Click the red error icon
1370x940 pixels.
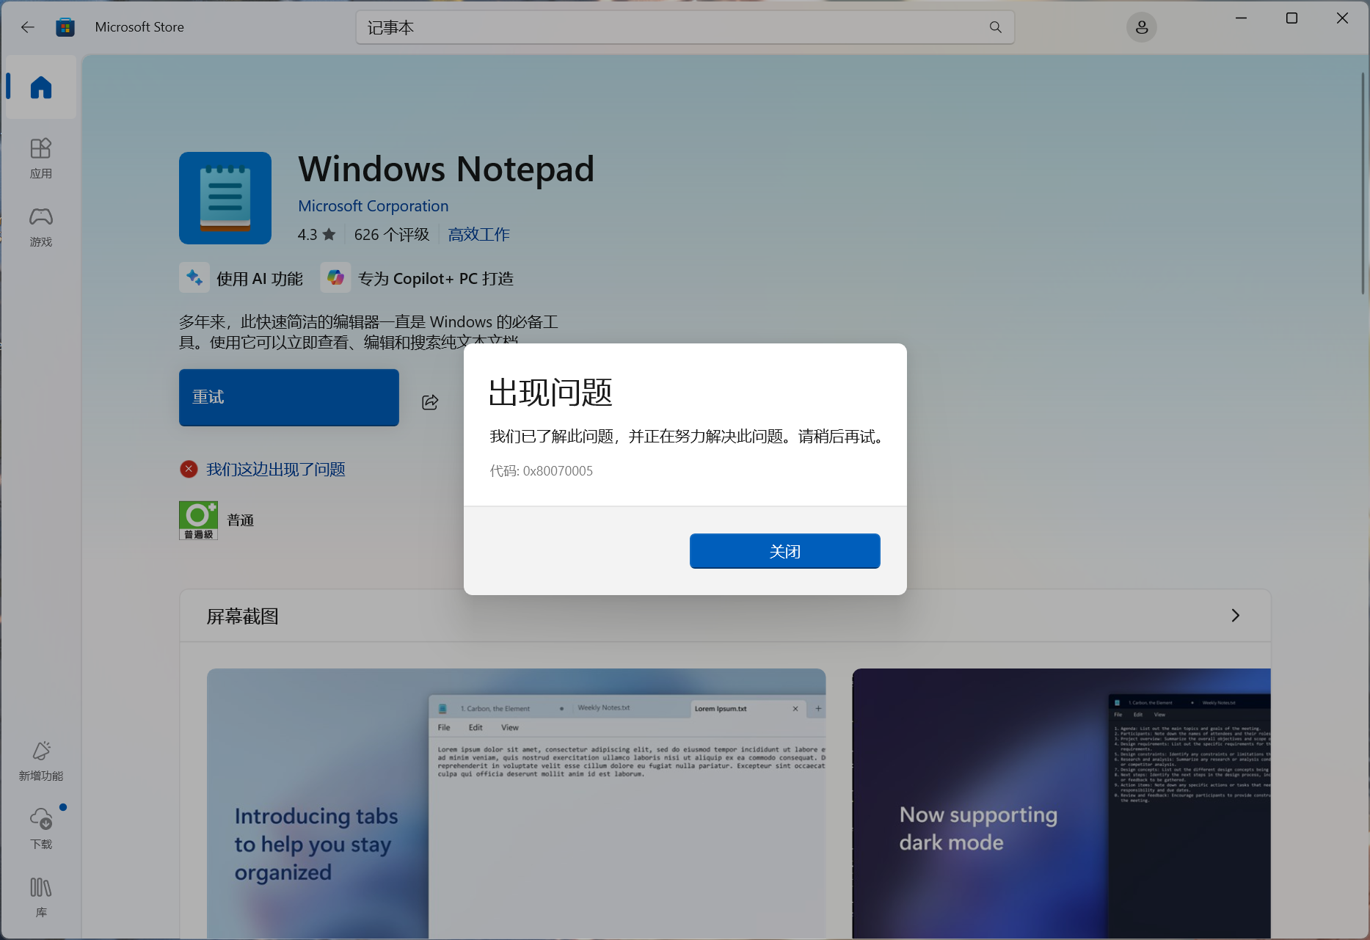(189, 469)
